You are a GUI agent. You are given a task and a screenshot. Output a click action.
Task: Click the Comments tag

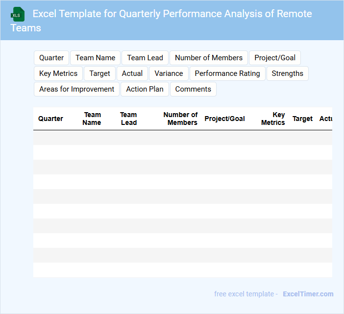coord(193,89)
